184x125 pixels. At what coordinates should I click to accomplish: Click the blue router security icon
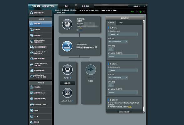point(67,46)
